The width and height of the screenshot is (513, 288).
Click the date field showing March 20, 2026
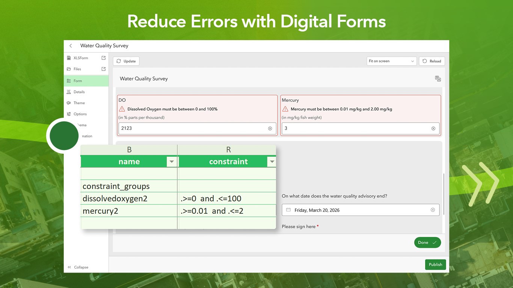coord(361,210)
